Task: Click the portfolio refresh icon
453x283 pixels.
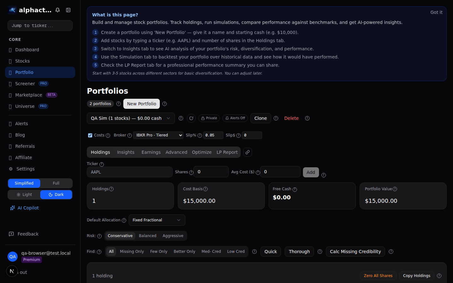Action: [x=191, y=118]
